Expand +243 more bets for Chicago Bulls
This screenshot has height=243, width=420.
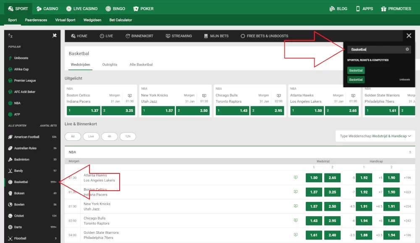[x=407, y=221]
